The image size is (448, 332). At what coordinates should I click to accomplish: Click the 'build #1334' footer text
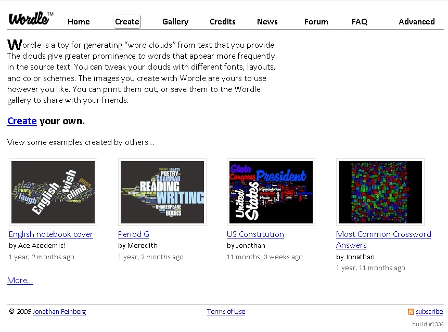pyautogui.click(x=428, y=324)
